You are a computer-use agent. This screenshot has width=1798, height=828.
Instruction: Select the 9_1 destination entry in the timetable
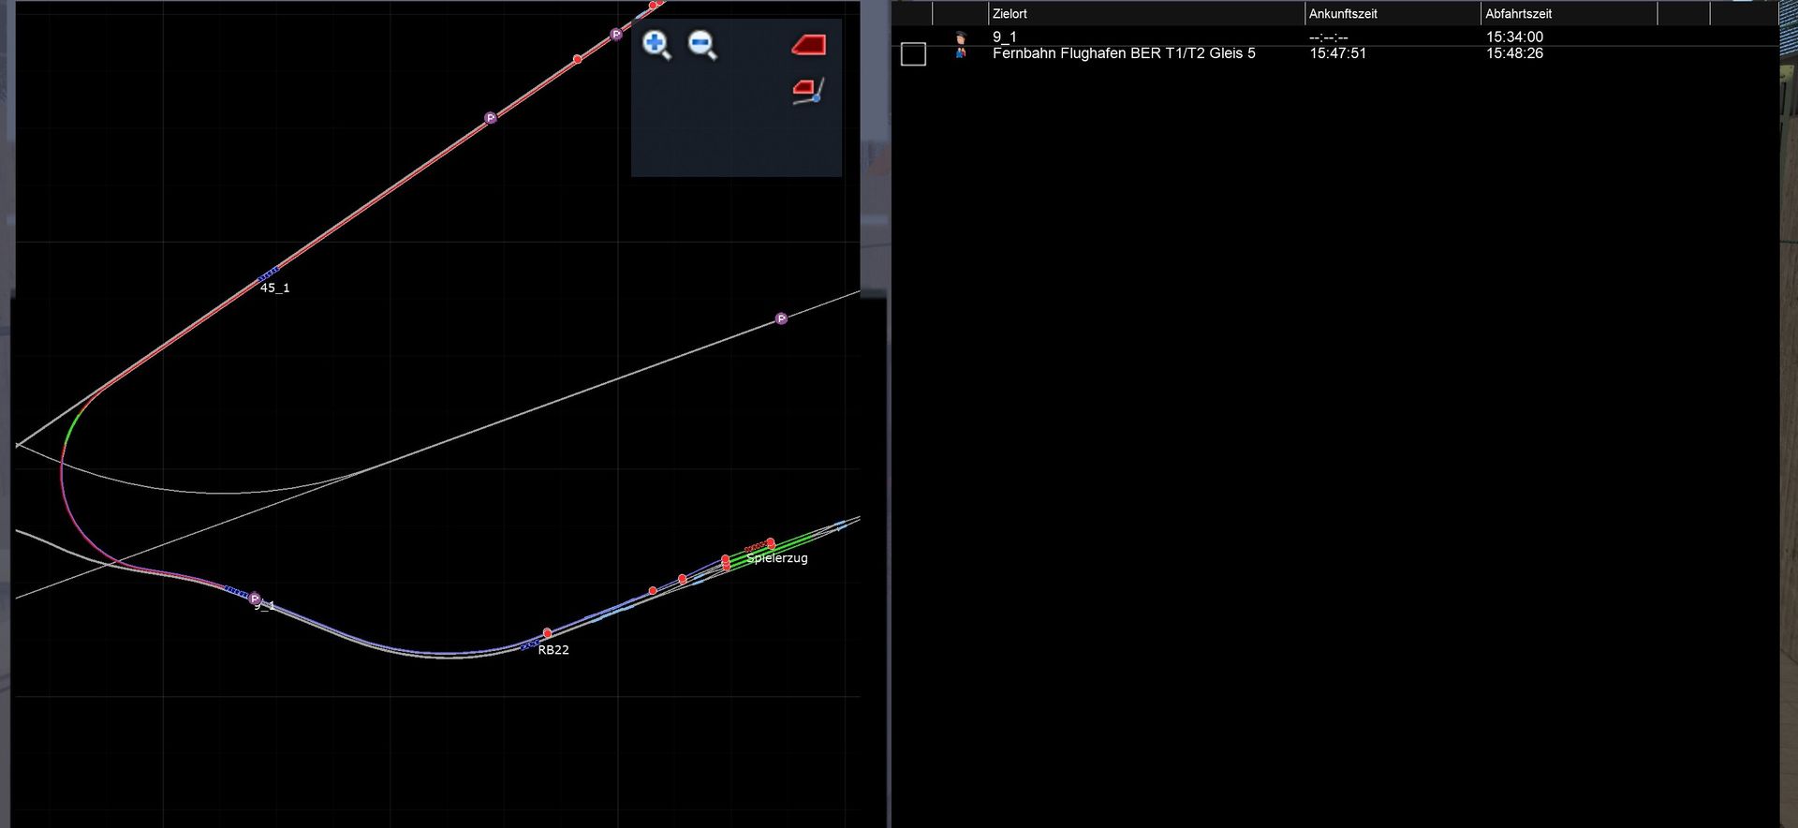pyautogui.click(x=1005, y=37)
